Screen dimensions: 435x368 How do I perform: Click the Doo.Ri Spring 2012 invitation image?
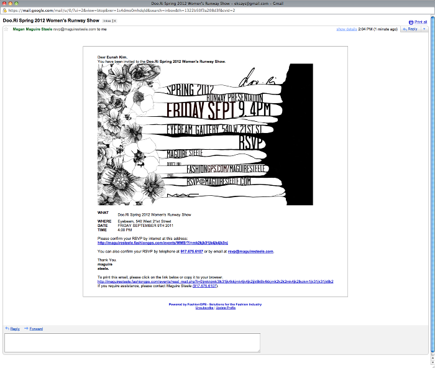(205, 134)
